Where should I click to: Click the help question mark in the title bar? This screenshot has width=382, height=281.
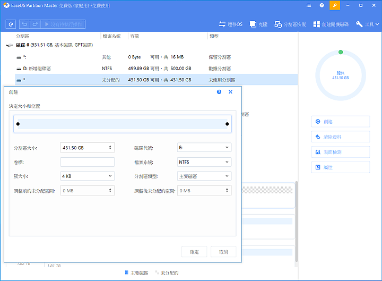(x=322, y=5)
